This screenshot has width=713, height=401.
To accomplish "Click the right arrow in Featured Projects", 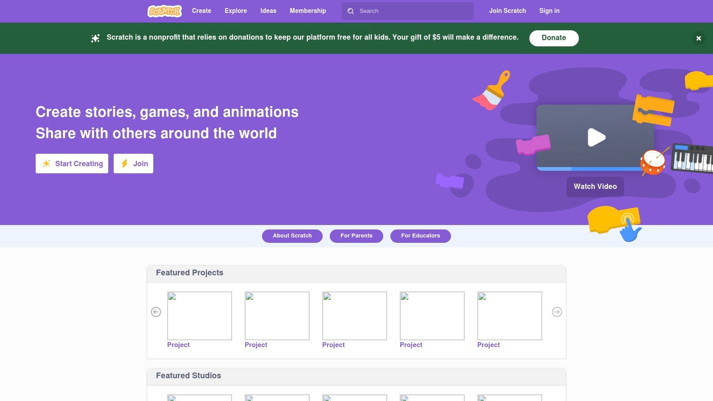I will [x=557, y=312].
